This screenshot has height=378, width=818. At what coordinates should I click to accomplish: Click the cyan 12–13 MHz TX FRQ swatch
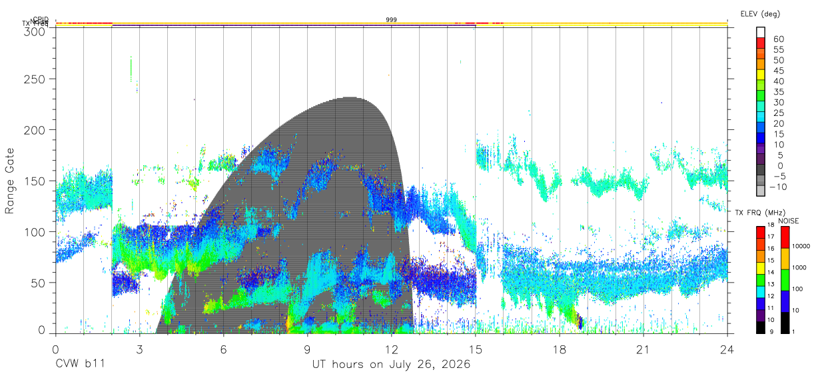(x=761, y=291)
